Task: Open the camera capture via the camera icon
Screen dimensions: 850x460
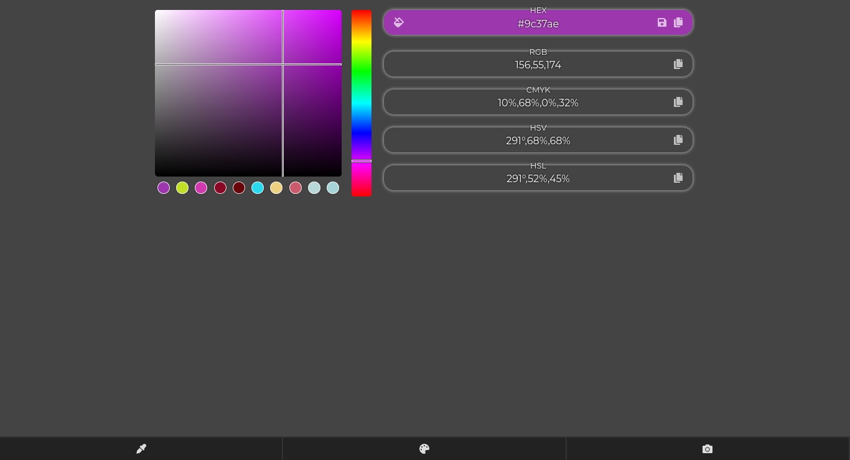Action: click(x=707, y=448)
